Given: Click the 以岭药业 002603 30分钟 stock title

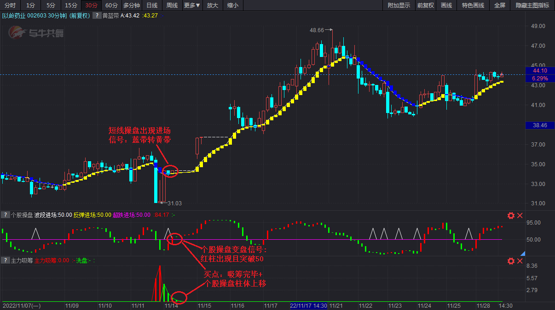Looking at the screenshot, I should (34, 15).
